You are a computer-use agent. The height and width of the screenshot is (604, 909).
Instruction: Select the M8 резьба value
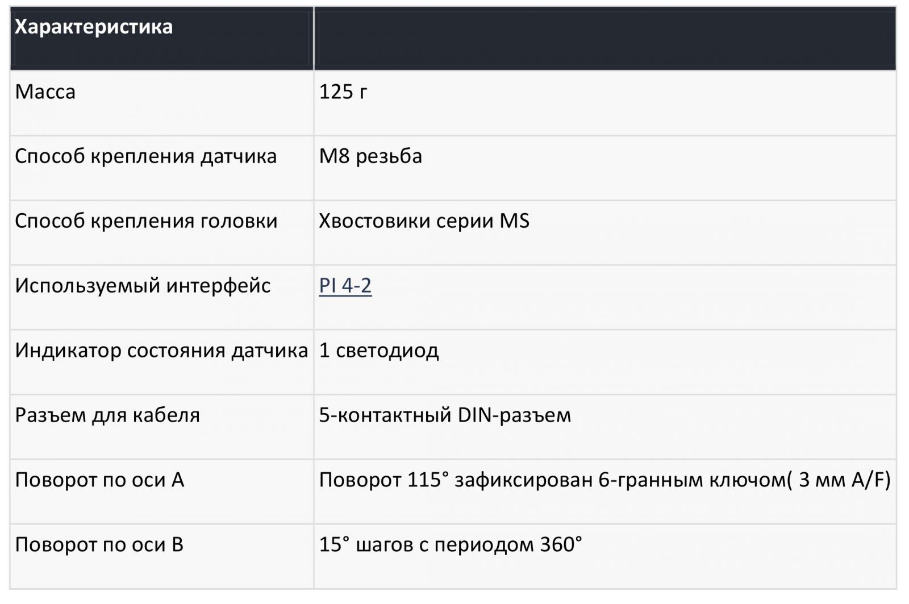370,156
